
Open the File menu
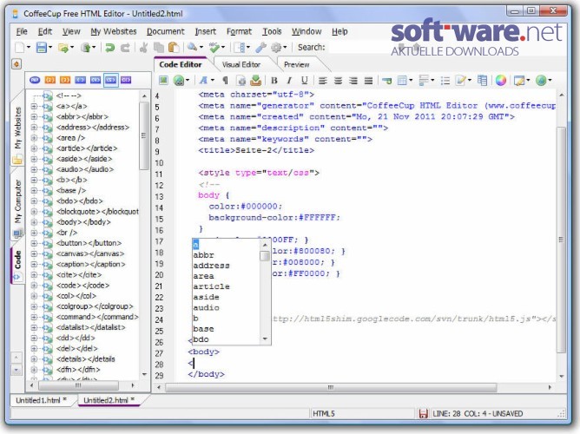[22, 31]
